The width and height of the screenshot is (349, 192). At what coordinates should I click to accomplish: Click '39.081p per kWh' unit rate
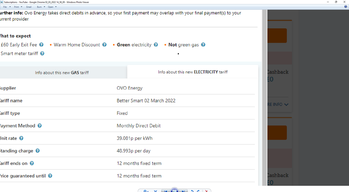pyautogui.click(x=134, y=138)
